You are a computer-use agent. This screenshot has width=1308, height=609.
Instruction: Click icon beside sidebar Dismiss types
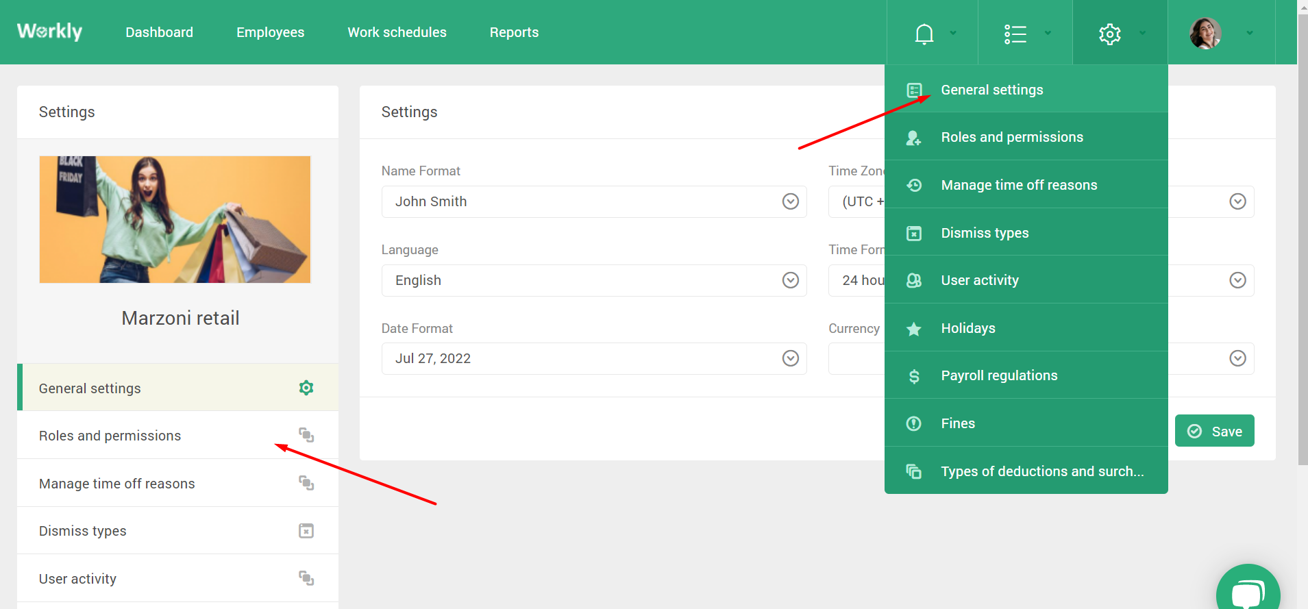306,531
